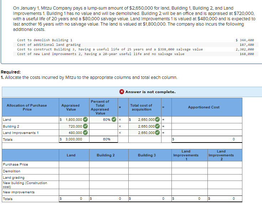The width and height of the screenshot is (262, 204).
Task: Click green checkmark beside Land row total cost 2,650,000
Action: [157, 119]
